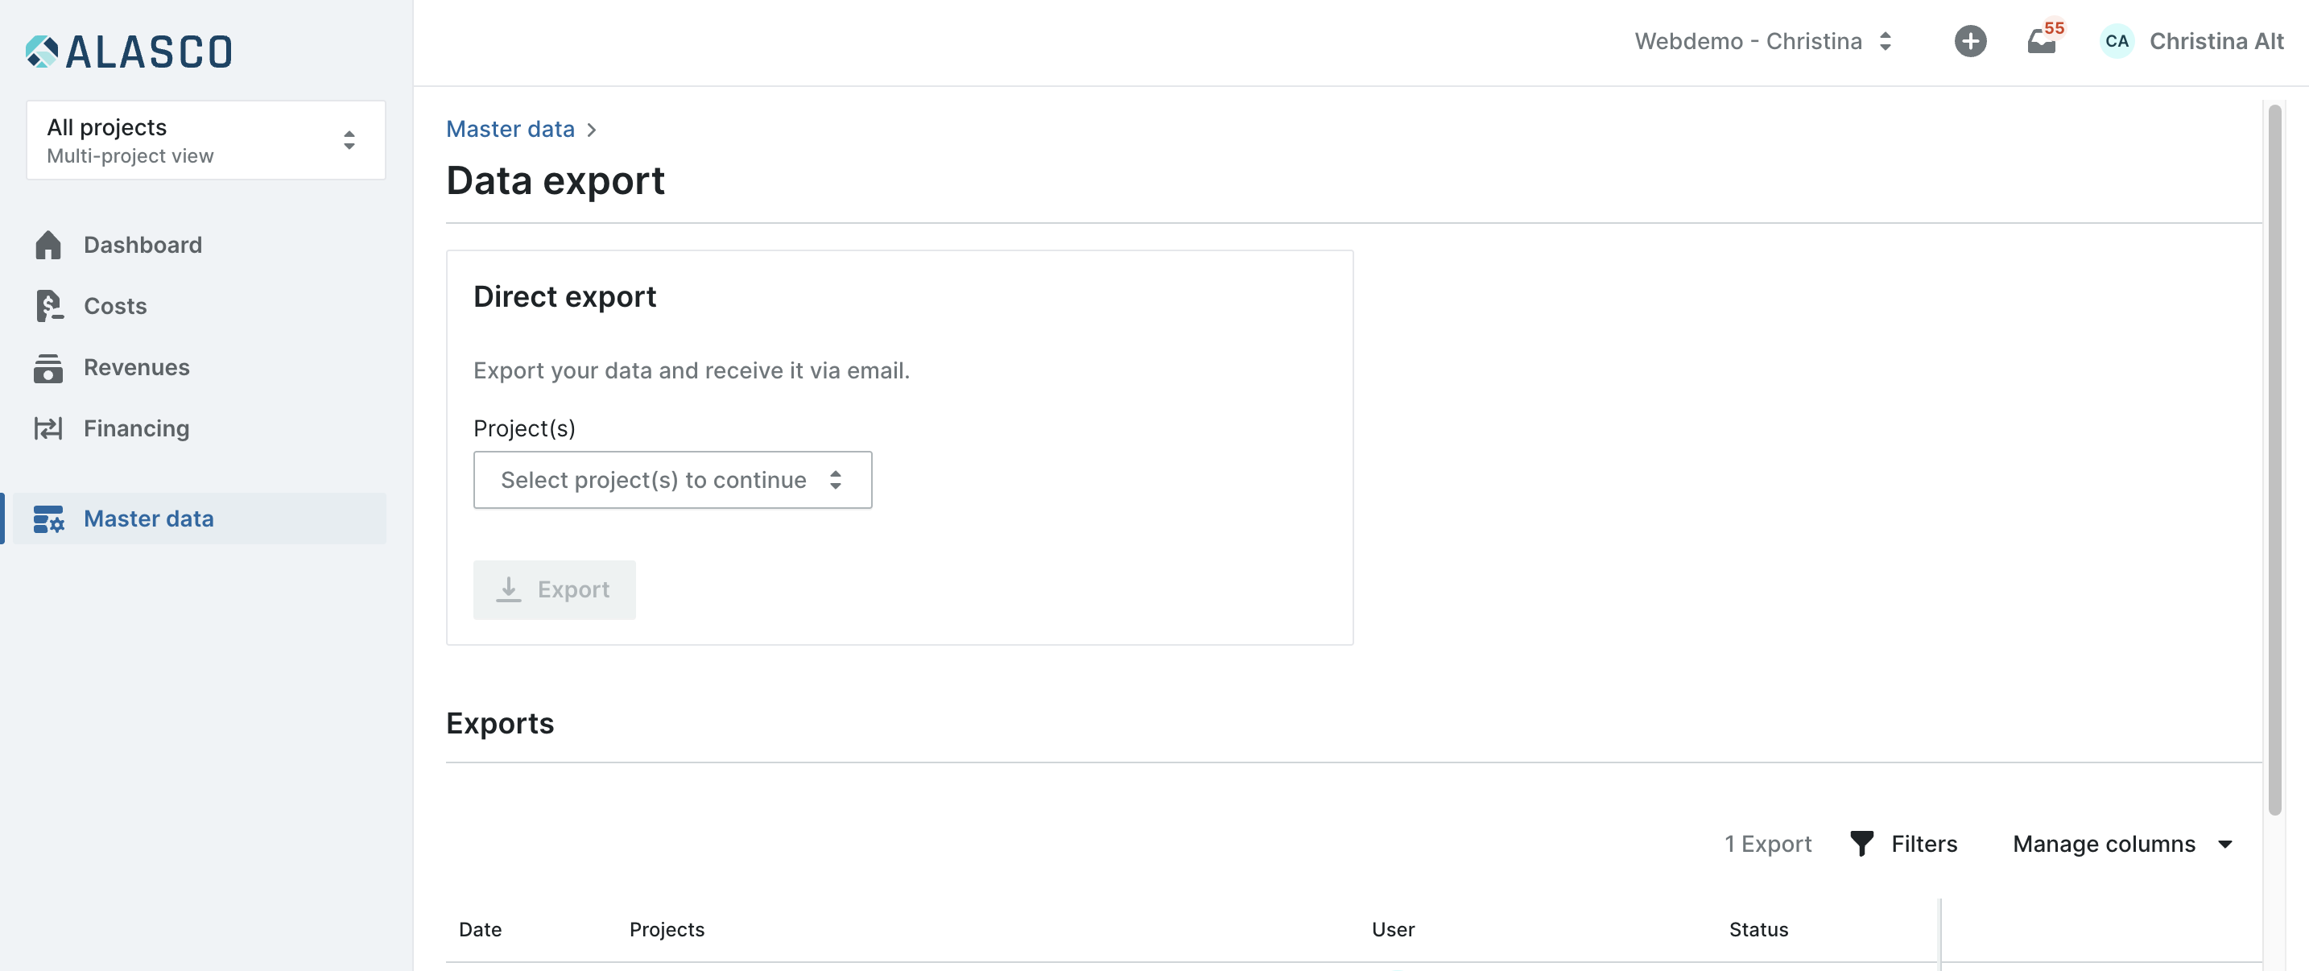Sort by the Date column header
The image size is (2309, 971).
(x=481, y=930)
